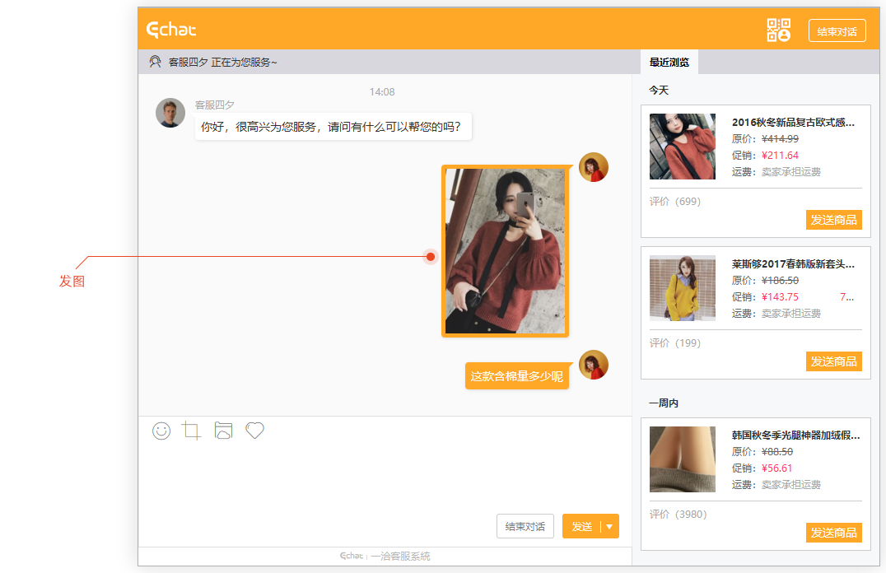Screen dimensions: 886x573
Task: Click the agent 客服四夕 avatar
Action: 170,113
